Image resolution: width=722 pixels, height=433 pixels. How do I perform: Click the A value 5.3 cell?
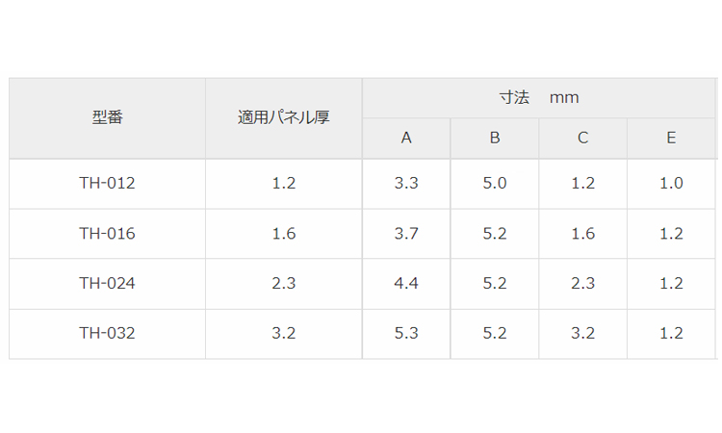pos(406,333)
